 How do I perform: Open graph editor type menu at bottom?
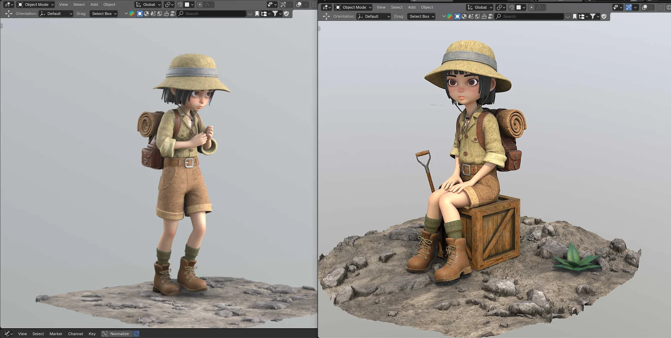click(x=8, y=334)
